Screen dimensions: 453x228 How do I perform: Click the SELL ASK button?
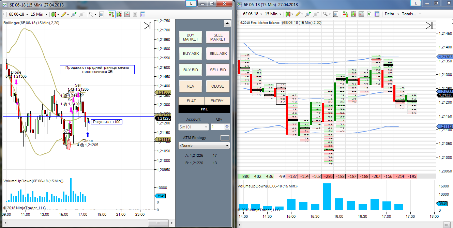pos(218,54)
